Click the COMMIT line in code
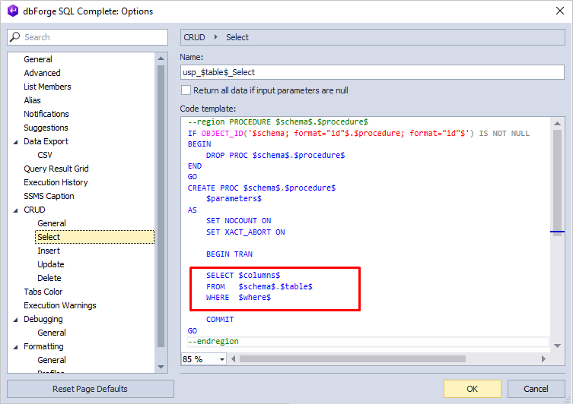The height and width of the screenshot is (404, 573). [x=220, y=320]
